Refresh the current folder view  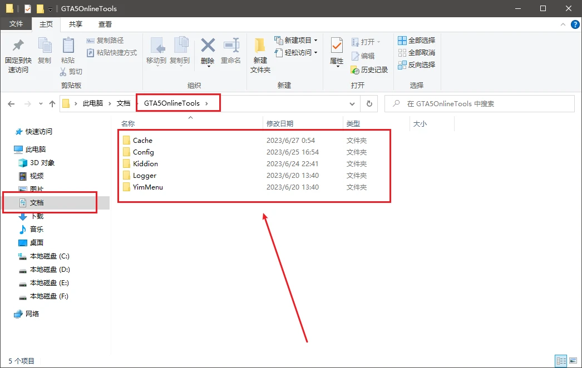point(368,103)
